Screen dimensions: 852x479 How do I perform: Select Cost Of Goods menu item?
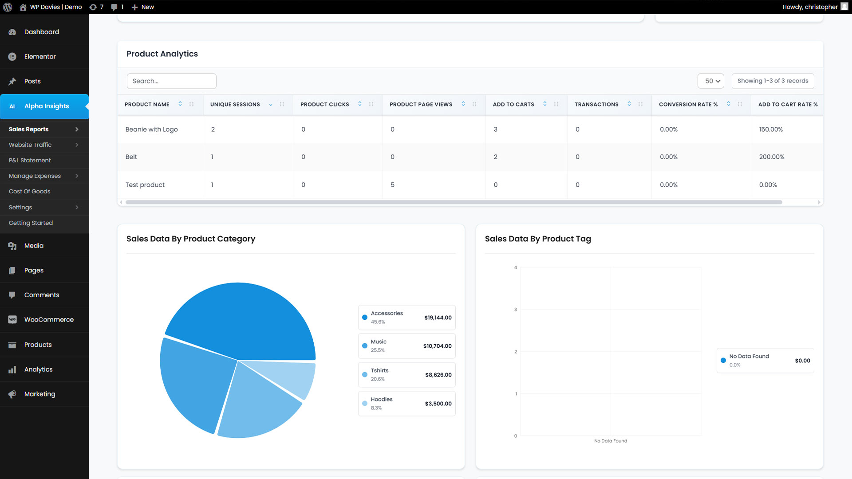pyautogui.click(x=29, y=192)
